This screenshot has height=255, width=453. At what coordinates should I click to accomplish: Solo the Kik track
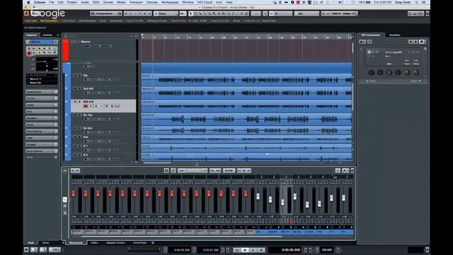click(79, 76)
